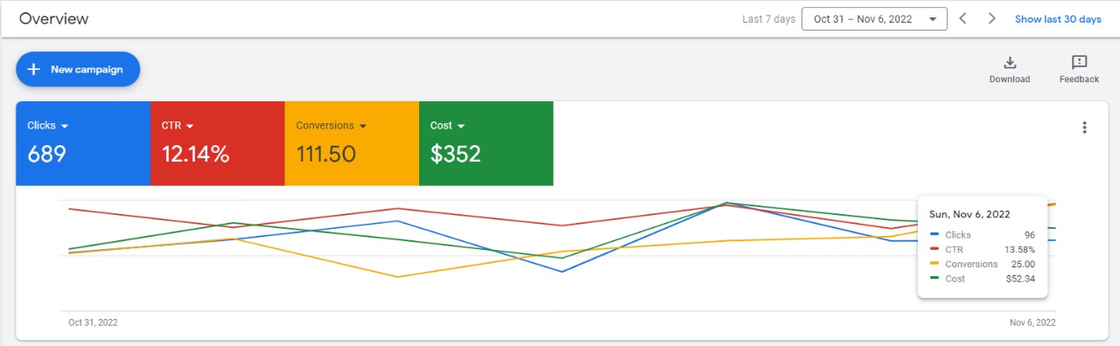Expand the Conversions metric dropdown arrow
The height and width of the screenshot is (346, 1120).
(x=363, y=126)
